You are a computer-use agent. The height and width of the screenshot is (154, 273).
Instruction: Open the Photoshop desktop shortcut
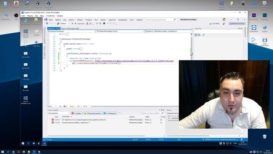click(264, 16)
